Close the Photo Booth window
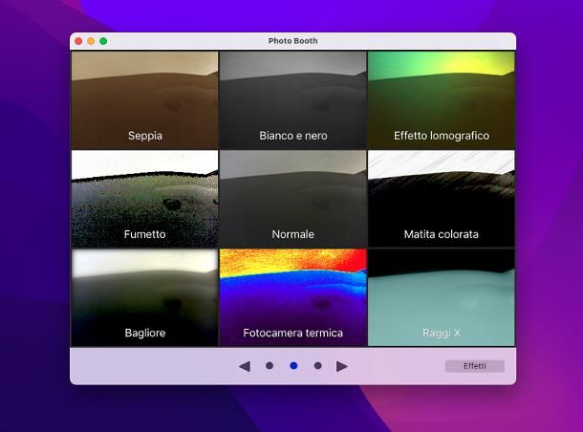The width and height of the screenshot is (583, 432). click(78, 41)
